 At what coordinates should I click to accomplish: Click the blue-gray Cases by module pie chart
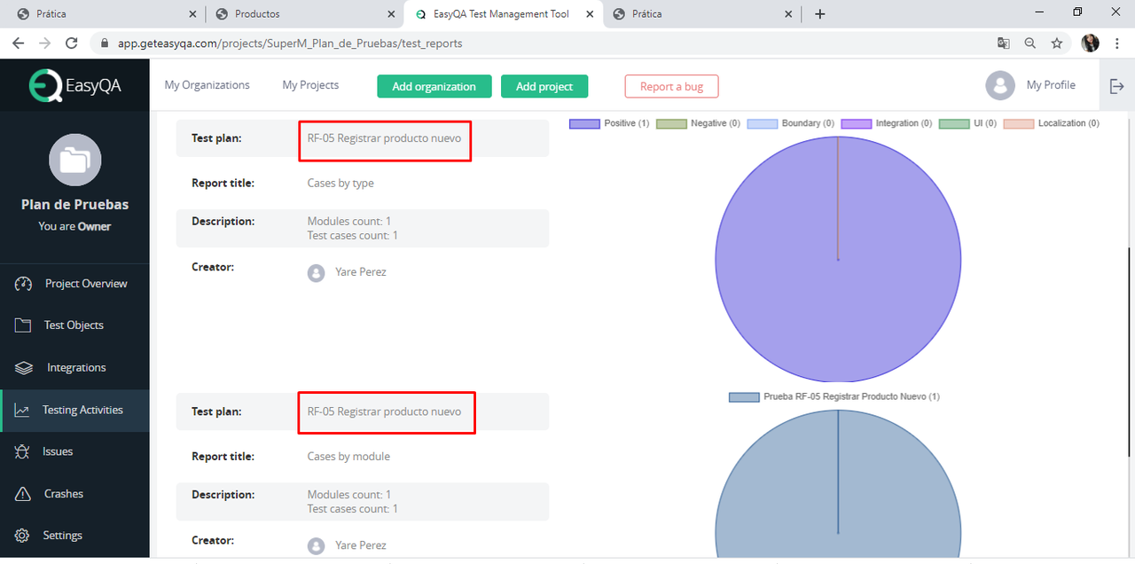838,483
